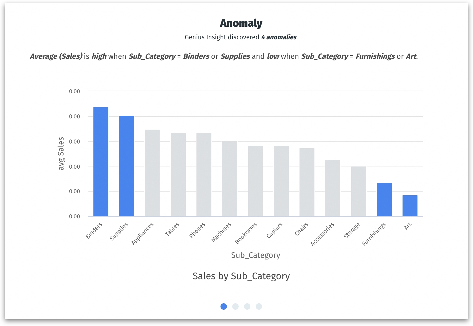
Task: Click the '4 anomalies' bold text
Action: (x=279, y=37)
